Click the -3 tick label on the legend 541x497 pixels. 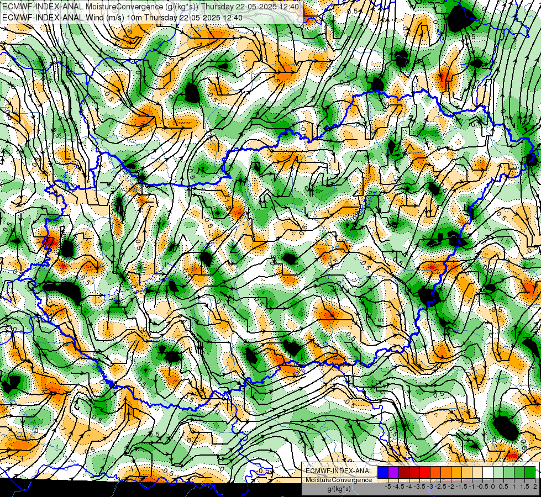pos(430,487)
